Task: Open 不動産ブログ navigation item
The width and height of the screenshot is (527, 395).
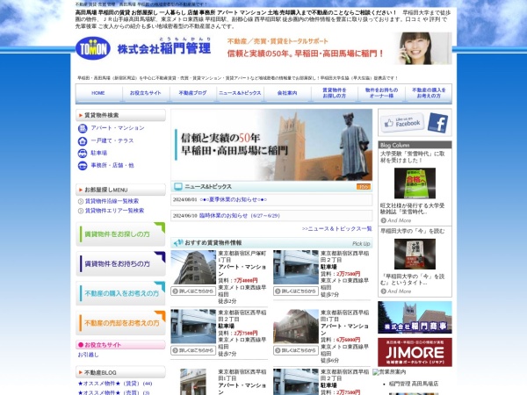Action: coord(192,93)
